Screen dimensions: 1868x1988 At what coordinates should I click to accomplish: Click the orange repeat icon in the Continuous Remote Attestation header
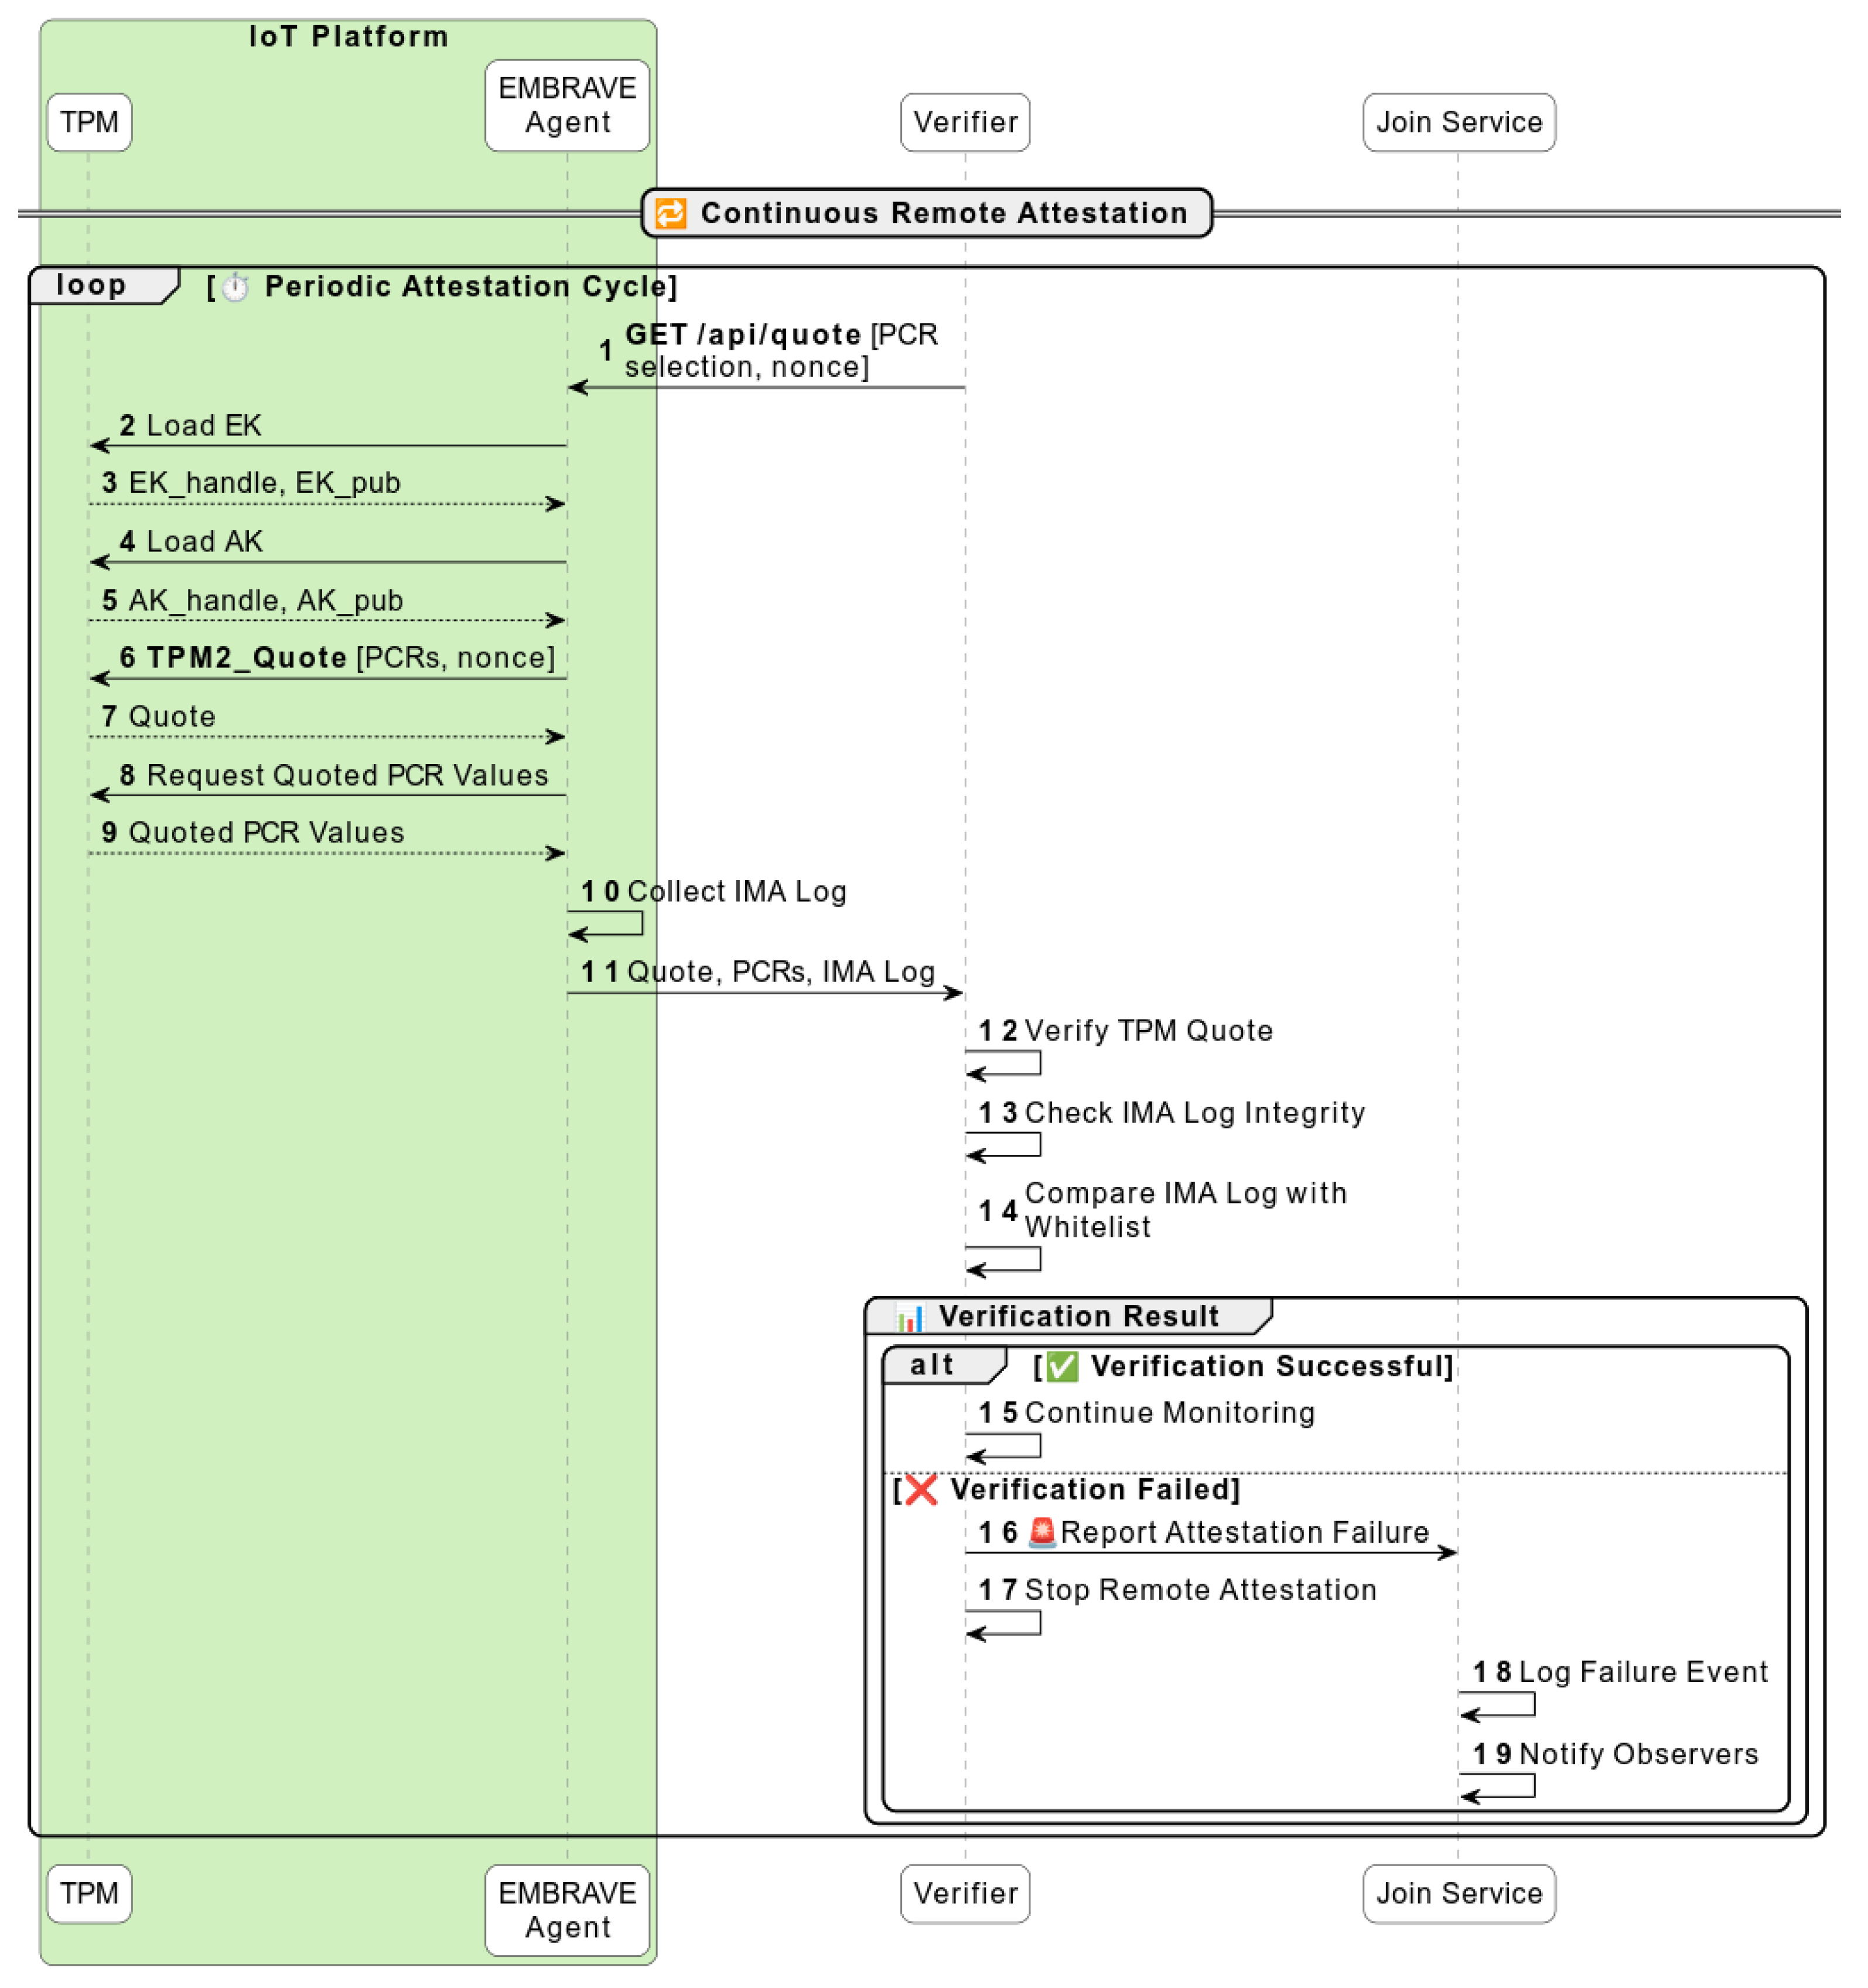click(x=670, y=213)
